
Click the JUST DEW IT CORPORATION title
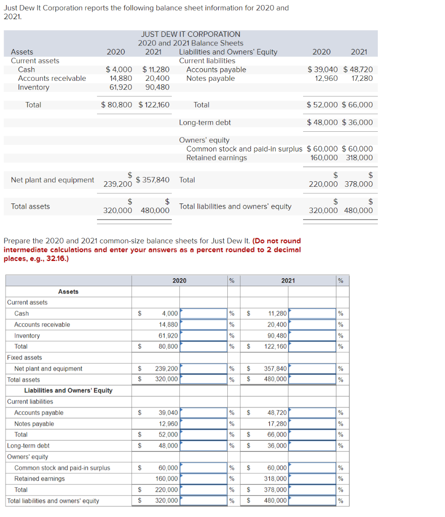(190, 34)
